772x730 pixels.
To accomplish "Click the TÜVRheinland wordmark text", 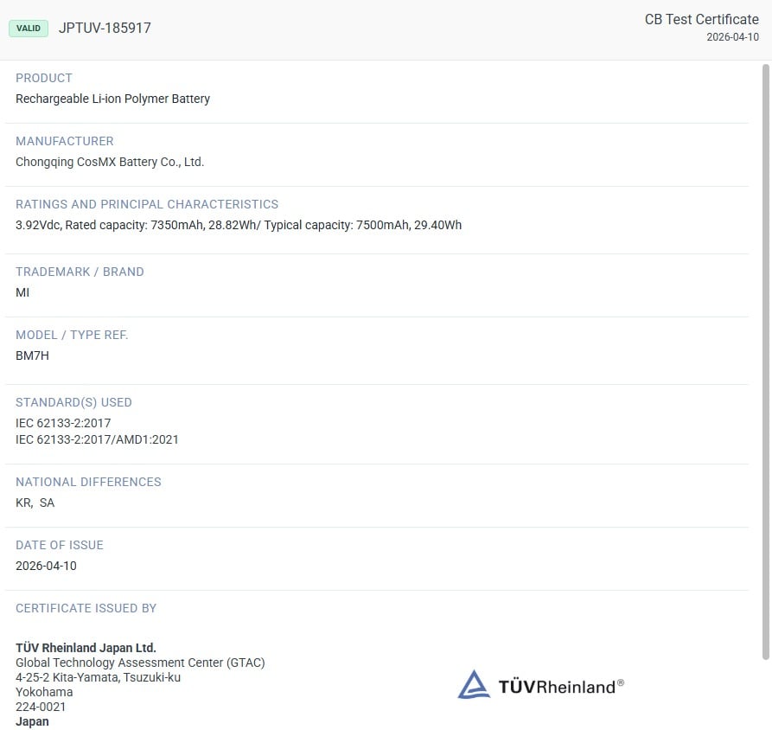I will point(561,686).
